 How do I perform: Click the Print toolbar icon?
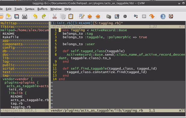pos(25,16)
